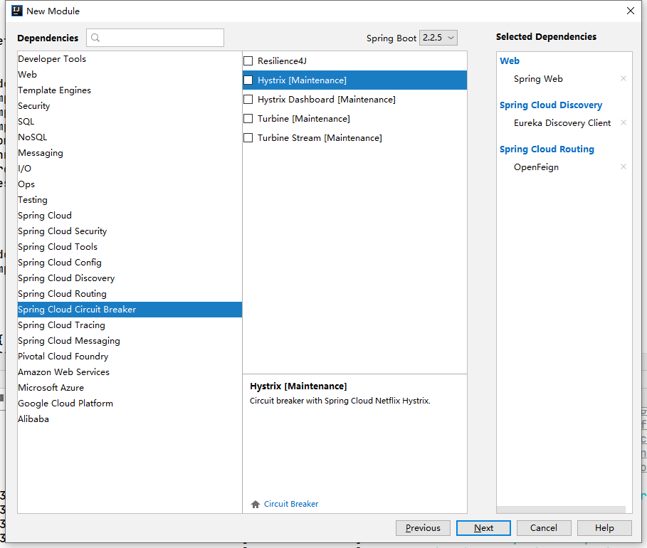Remove Spring Web from selected dependencies
The image size is (647, 548).
623,78
